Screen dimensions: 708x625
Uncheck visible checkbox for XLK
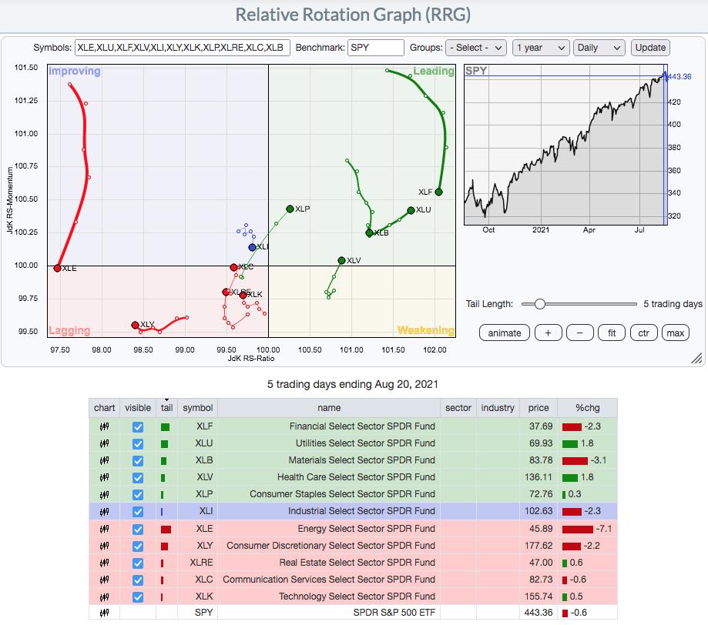pos(138,597)
